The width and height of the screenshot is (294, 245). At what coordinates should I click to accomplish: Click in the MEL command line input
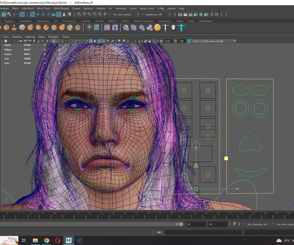tap(204, 232)
